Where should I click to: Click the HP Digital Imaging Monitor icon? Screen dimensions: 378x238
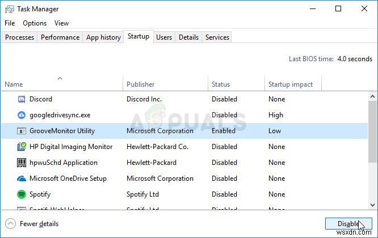[x=22, y=147]
